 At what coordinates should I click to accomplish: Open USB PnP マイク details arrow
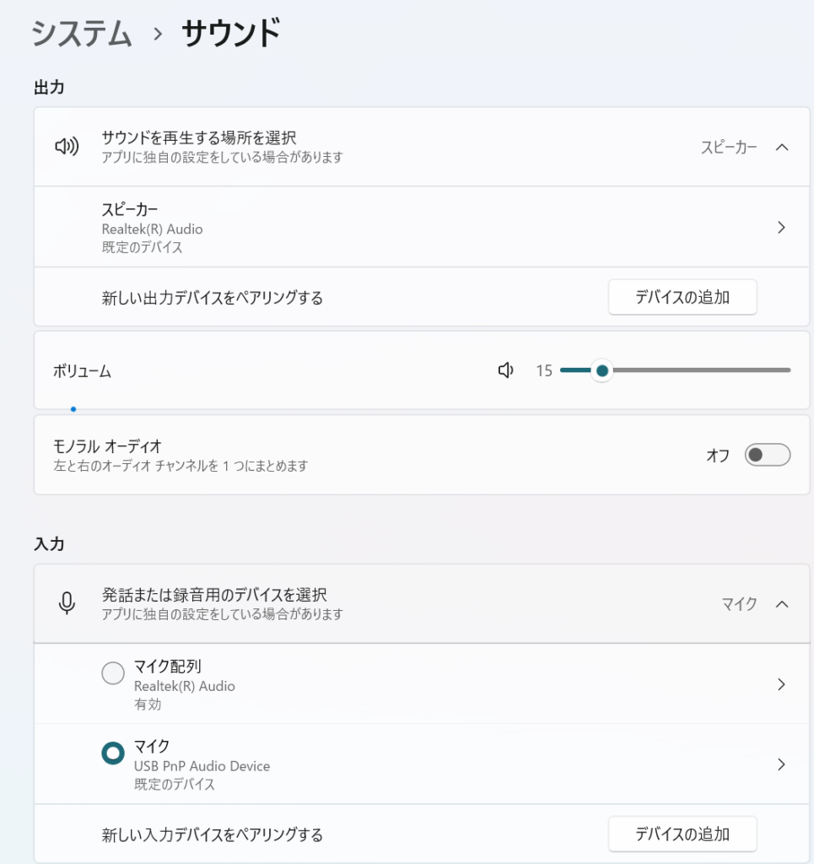pyautogui.click(x=781, y=764)
